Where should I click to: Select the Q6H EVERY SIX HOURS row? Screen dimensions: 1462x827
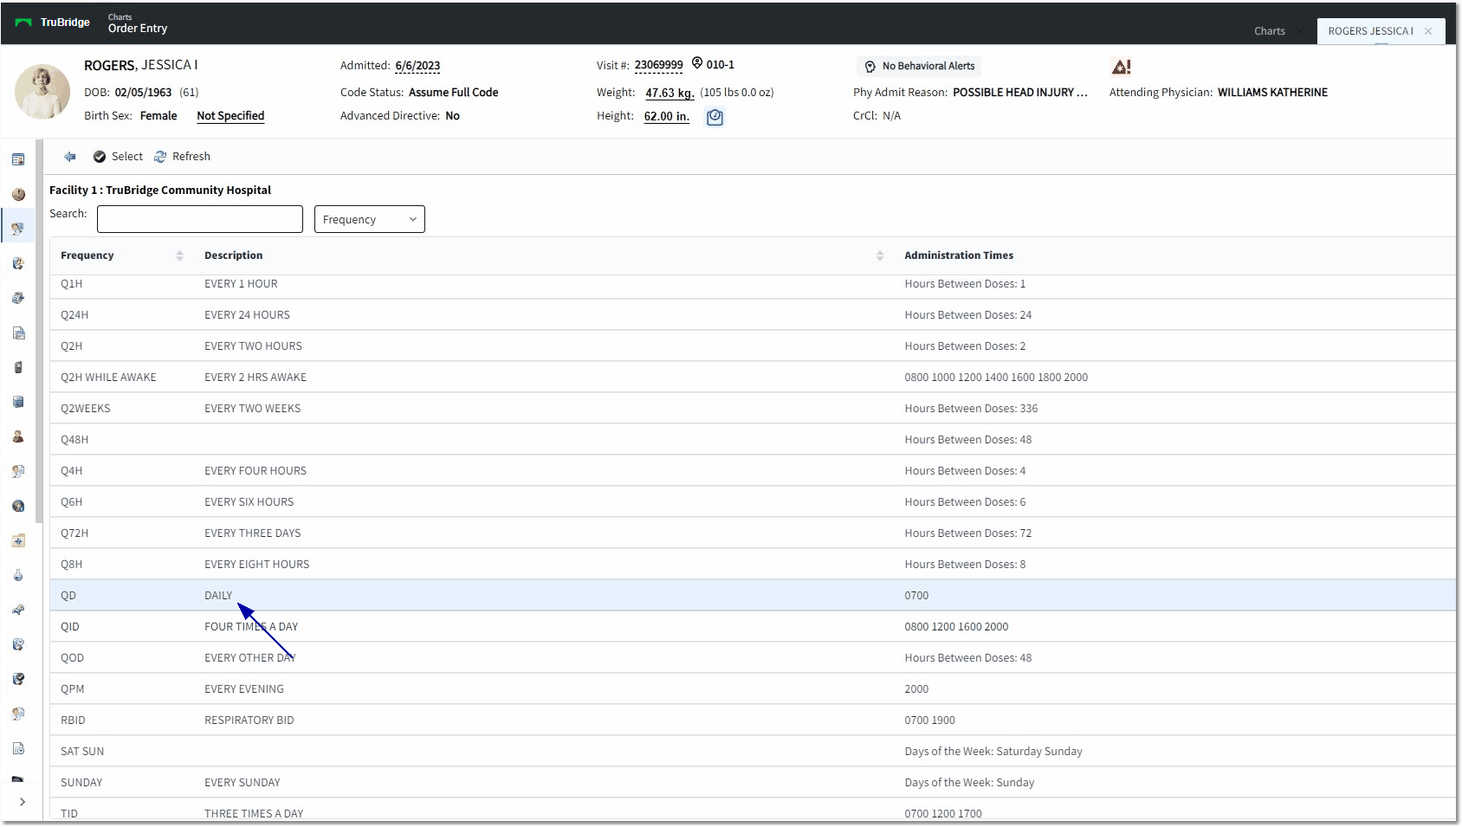[x=753, y=501]
